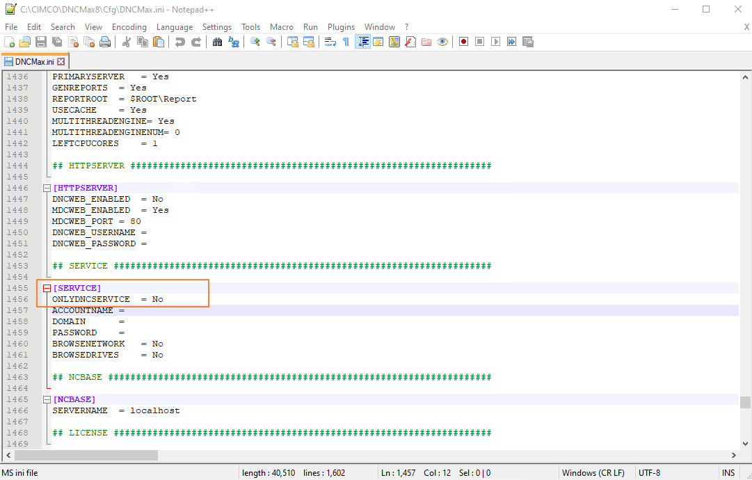
Task: Open the Plugins menu
Action: click(341, 27)
